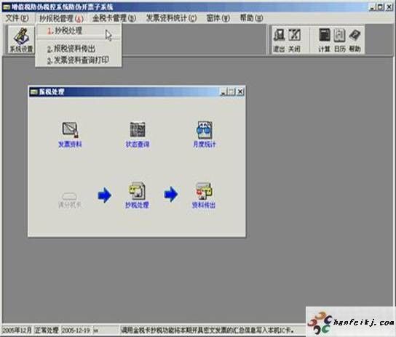Viewport: 396px width, 337px height.
Task: Open the 窗体 menu
Action: pos(218,18)
